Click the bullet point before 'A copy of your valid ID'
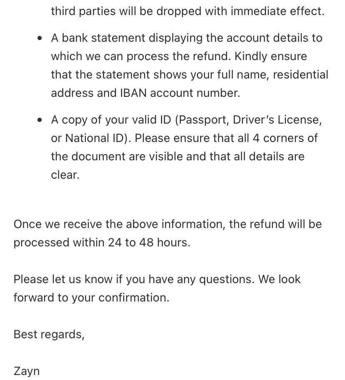This screenshot has width=345, height=380. 40,120
